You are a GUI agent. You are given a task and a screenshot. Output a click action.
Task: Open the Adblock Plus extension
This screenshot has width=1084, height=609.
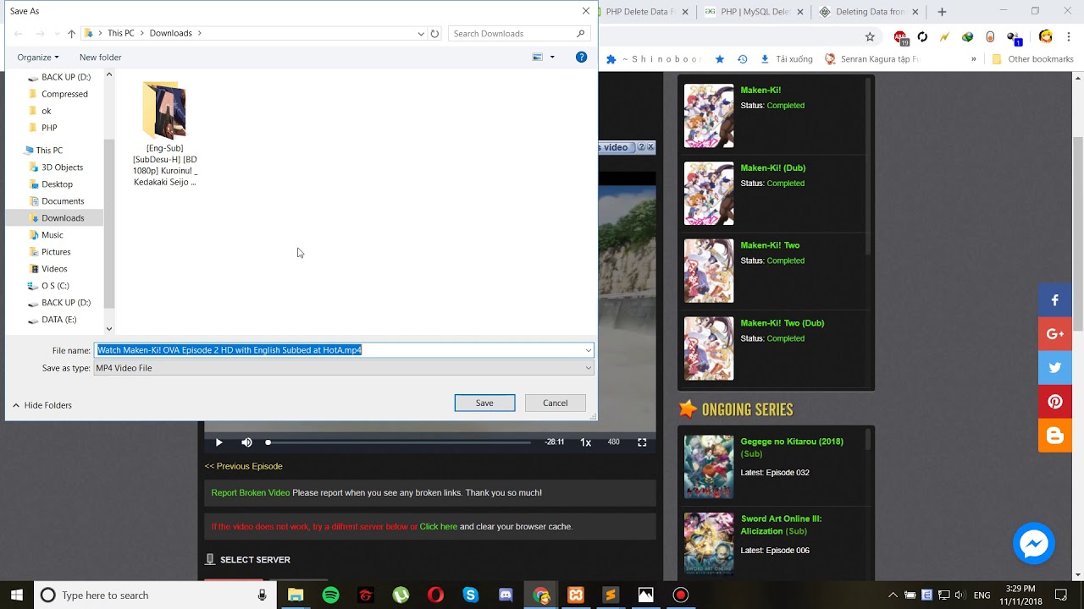click(x=900, y=37)
